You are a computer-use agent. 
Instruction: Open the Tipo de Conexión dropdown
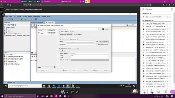coord(73,49)
